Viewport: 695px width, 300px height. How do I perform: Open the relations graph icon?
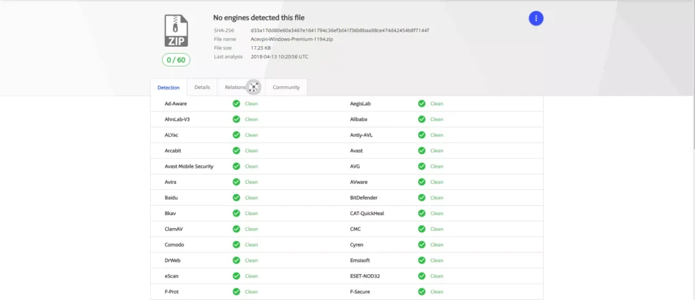point(254,87)
